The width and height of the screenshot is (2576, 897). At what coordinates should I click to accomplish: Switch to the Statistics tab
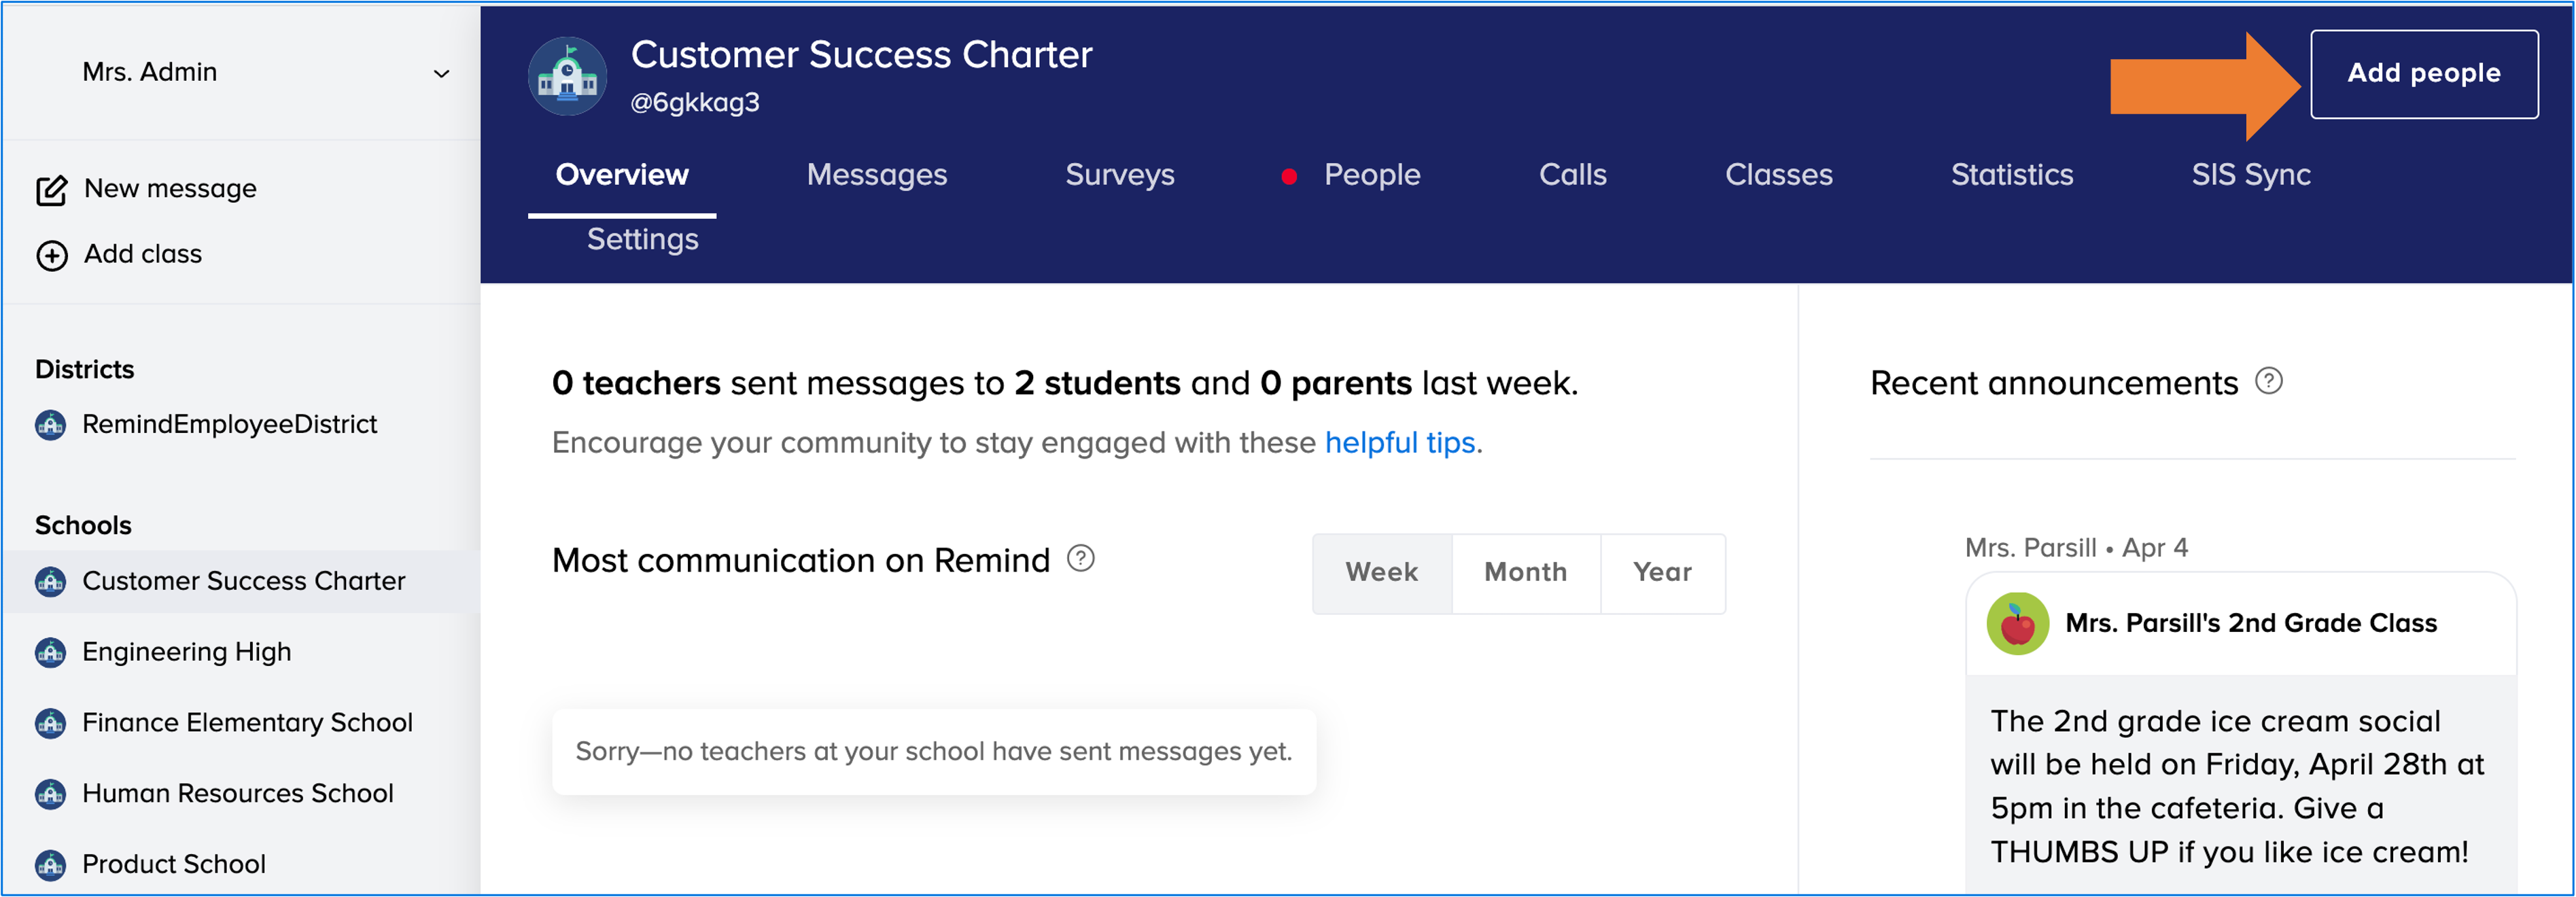(2011, 175)
